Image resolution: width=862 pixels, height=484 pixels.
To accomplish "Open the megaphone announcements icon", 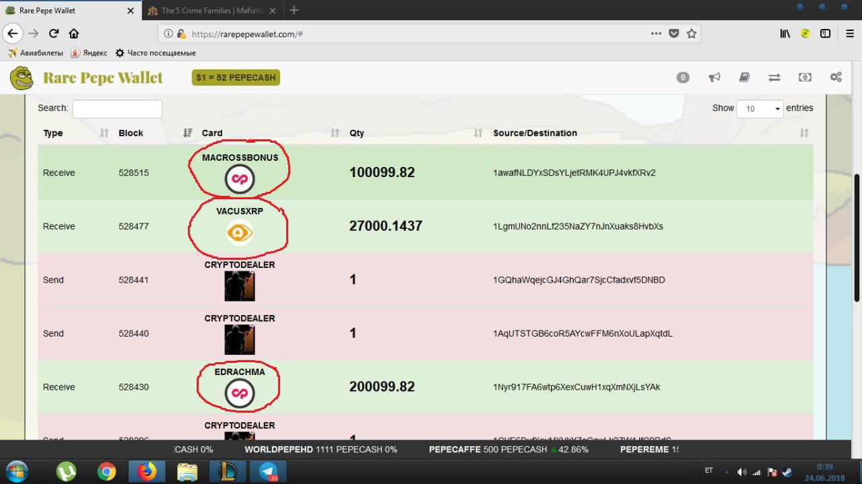I will pos(715,77).
